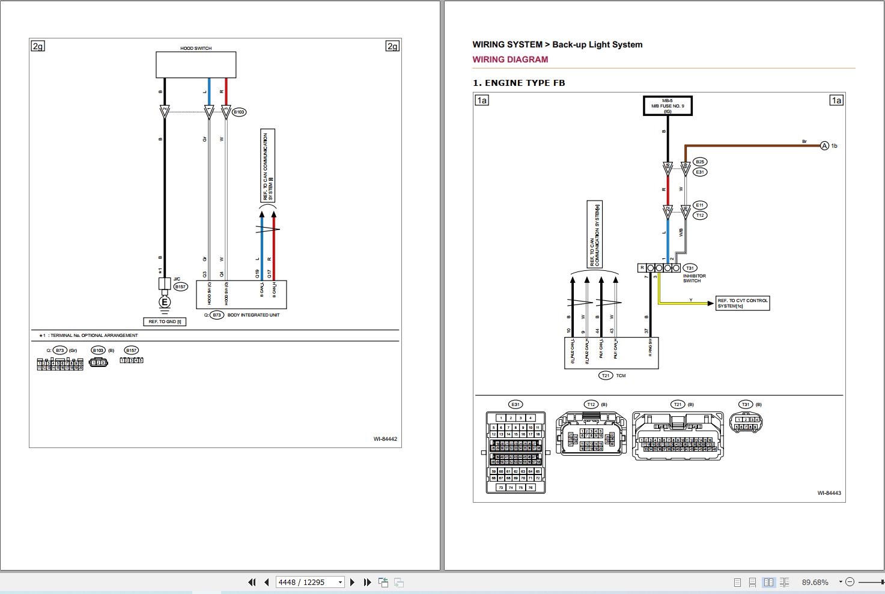Image resolution: width=885 pixels, height=594 pixels.
Task: Click the 4448 / 12295 page number field
Action: [x=305, y=582]
